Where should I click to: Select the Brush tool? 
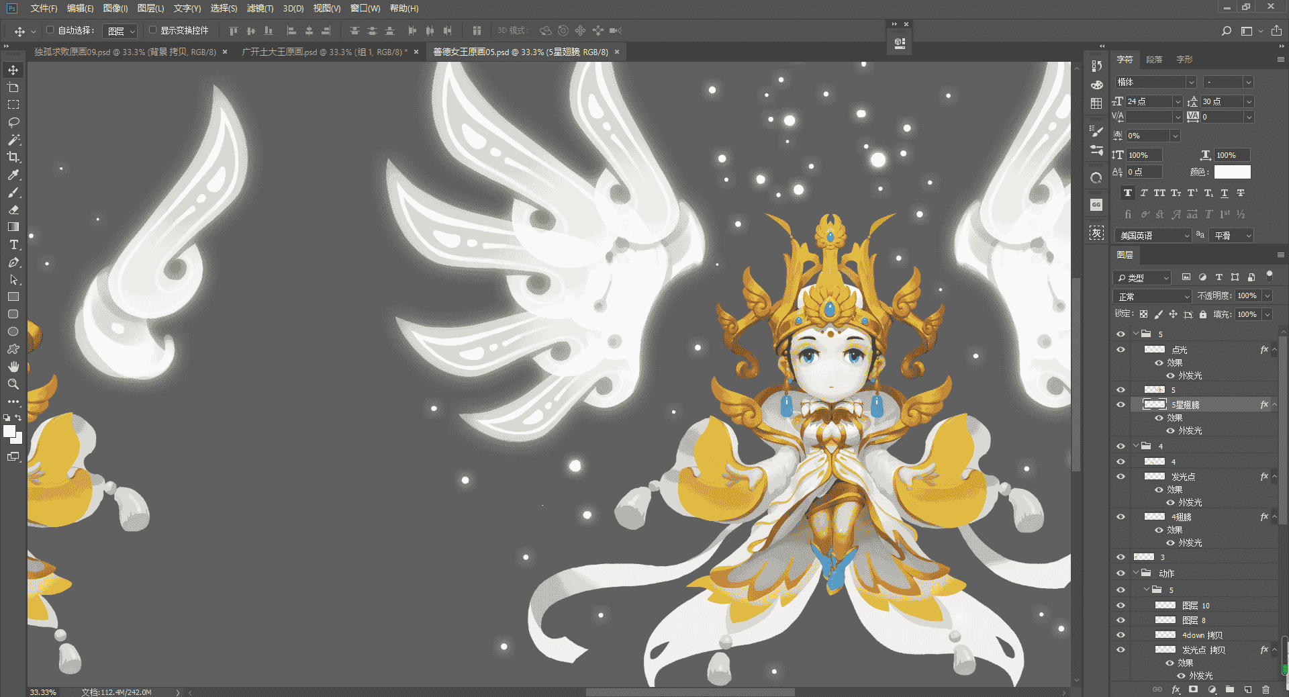[13, 193]
